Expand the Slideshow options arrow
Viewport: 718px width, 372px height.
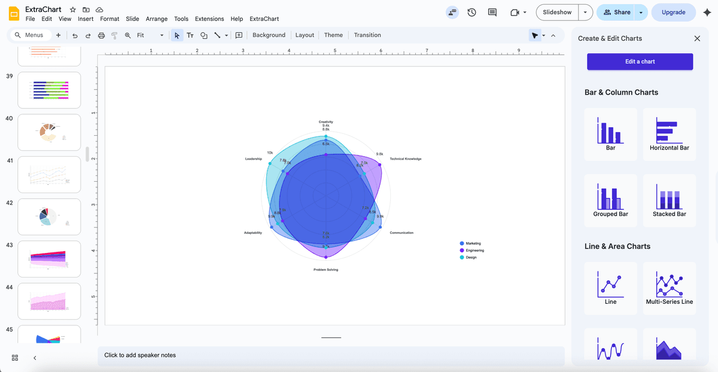tap(586, 12)
